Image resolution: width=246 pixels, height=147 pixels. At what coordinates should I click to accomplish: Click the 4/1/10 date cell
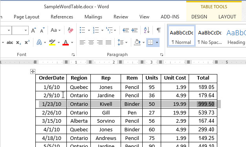[x=51, y=130]
